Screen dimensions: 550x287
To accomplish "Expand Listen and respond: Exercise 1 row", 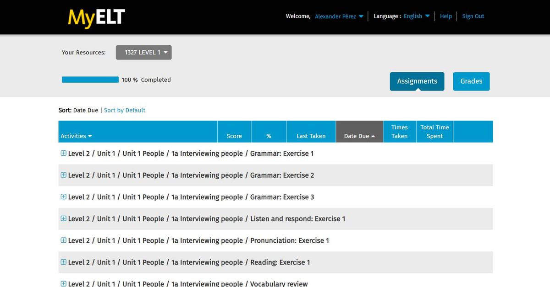I will tap(64, 218).
